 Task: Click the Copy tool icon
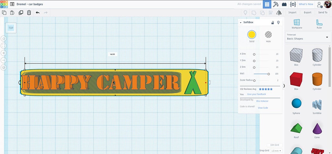click(x=4, y=13)
